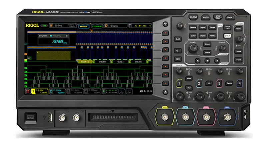Screen dimensions: 270x147
Task: Open the Utility menu key
Action: (212, 36)
